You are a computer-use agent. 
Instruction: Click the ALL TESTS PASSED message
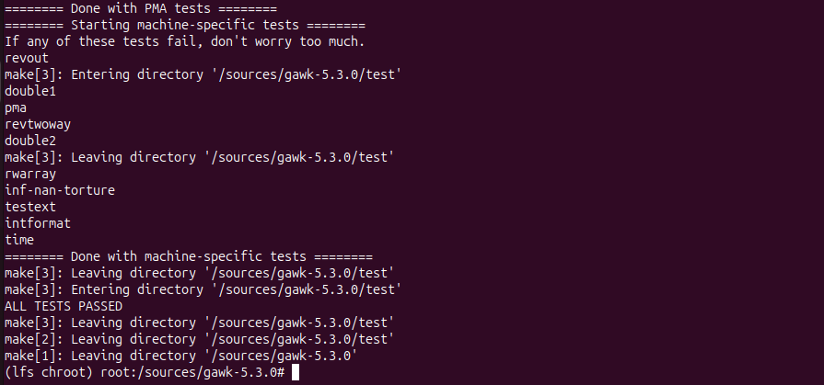[64, 306]
